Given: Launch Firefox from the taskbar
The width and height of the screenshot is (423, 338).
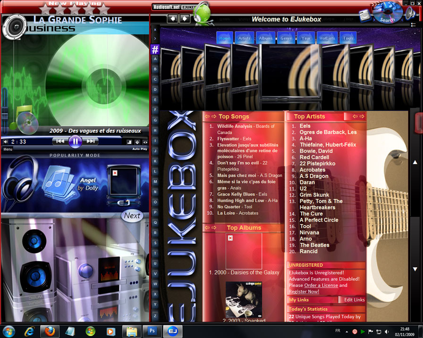Looking at the screenshot, I should (50, 331).
